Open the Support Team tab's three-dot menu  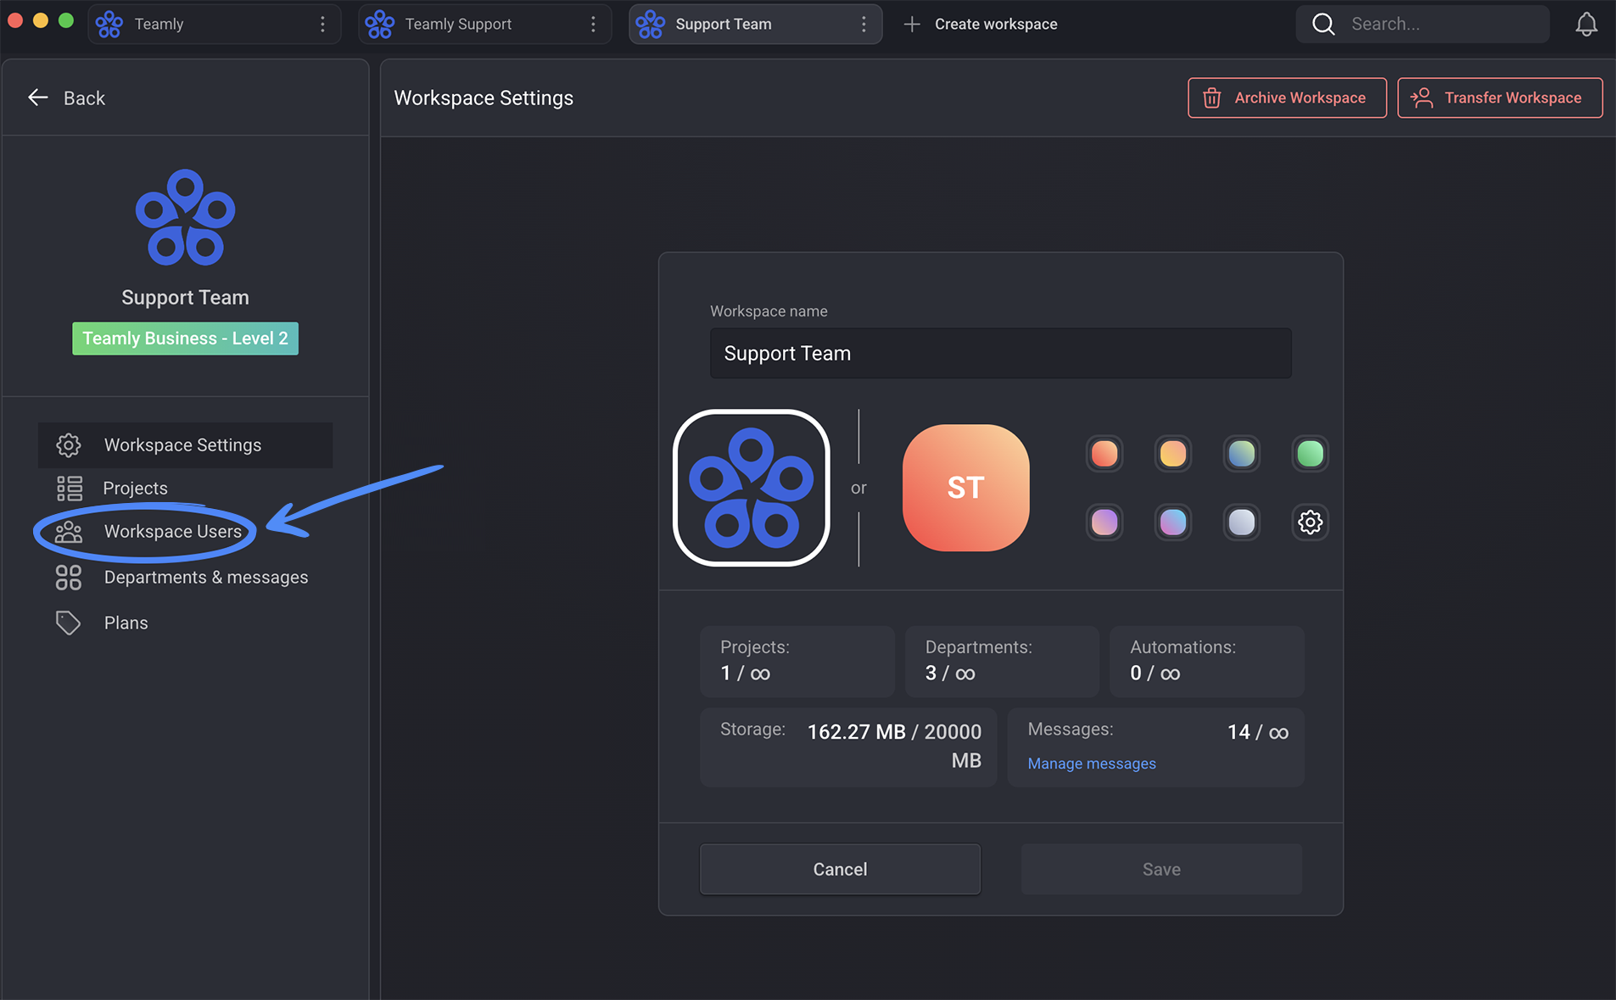[x=864, y=24]
